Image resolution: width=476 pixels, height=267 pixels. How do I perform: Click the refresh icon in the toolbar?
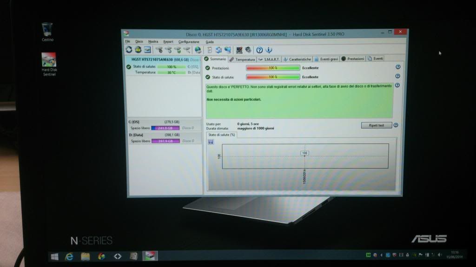tap(129, 50)
